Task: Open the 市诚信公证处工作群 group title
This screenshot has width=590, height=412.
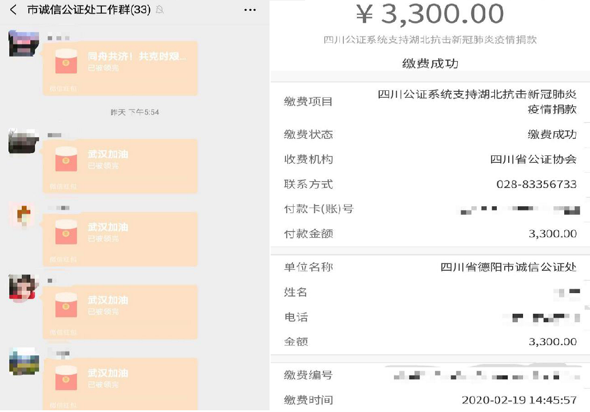Action: coord(89,10)
